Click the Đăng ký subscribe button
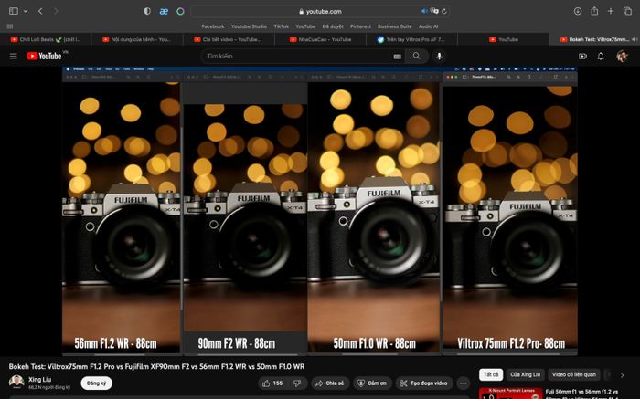640x399 pixels. click(96, 383)
